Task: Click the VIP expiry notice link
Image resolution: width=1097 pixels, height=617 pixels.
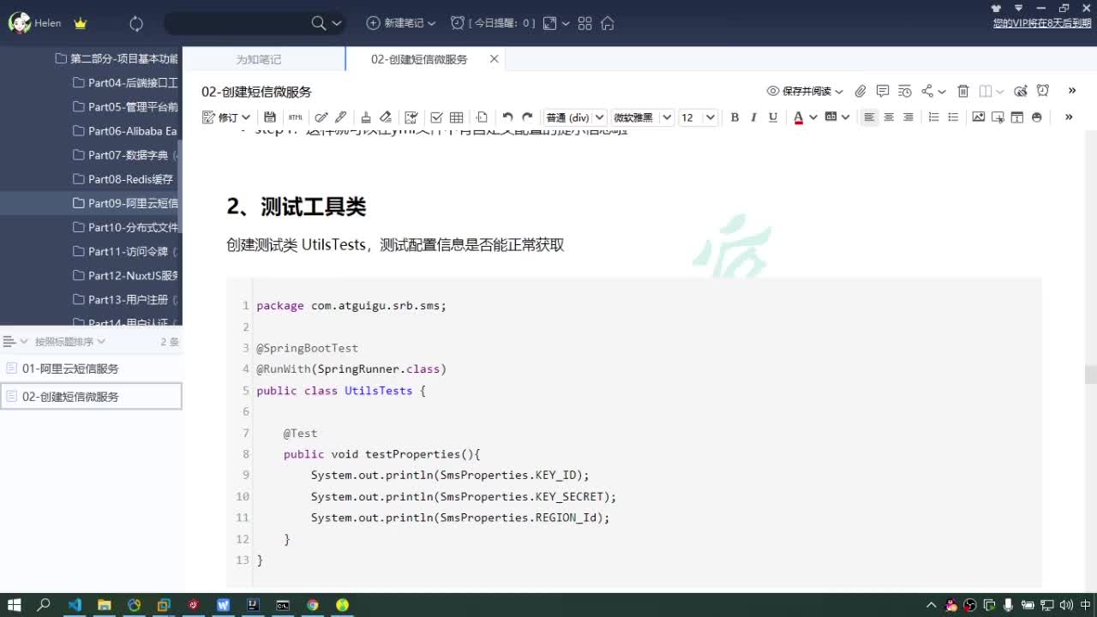Action: 1041,23
